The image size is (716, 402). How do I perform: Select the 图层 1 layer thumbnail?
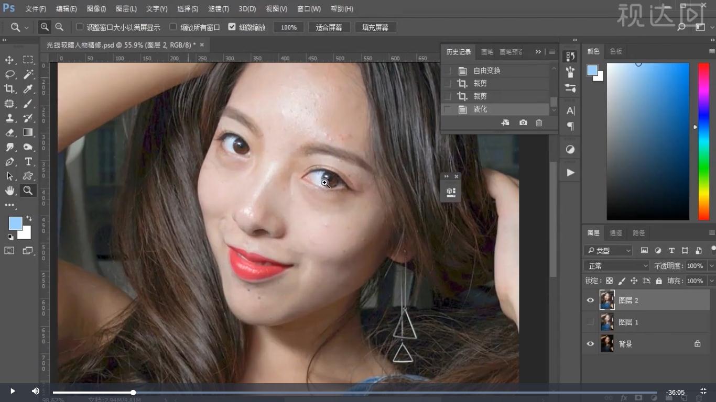click(607, 322)
